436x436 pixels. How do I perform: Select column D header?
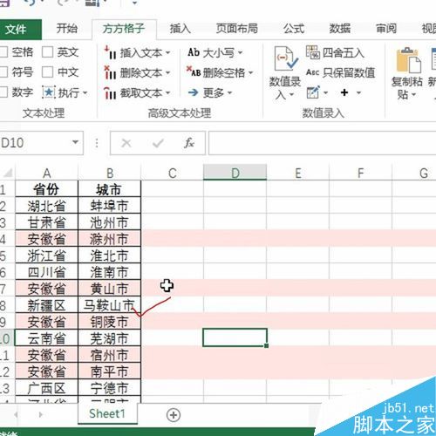pyautogui.click(x=235, y=173)
